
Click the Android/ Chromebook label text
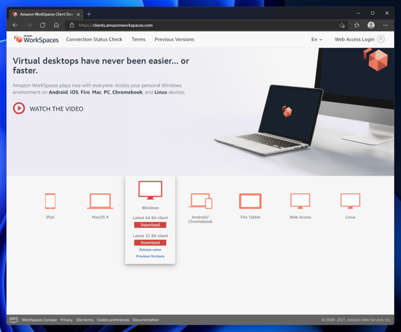coord(200,219)
